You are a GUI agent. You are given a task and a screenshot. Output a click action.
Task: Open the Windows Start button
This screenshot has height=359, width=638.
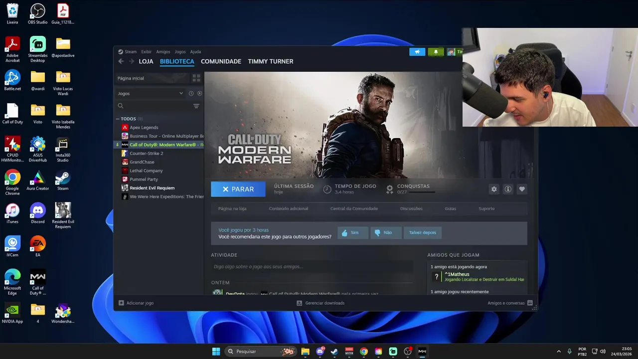(x=216, y=352)
